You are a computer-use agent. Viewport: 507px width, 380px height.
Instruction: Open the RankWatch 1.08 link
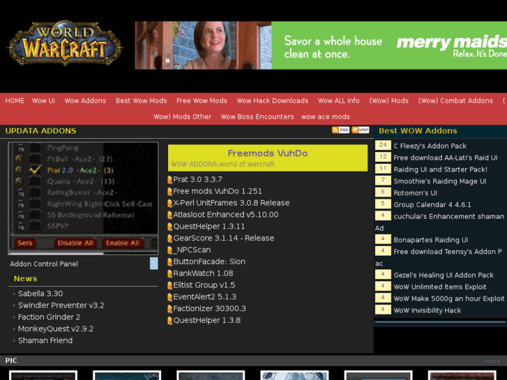(x=203, y=273)
